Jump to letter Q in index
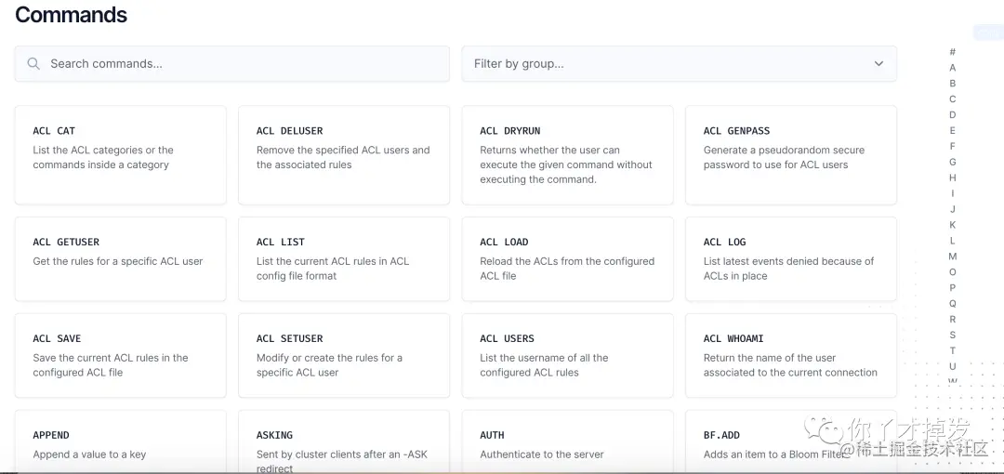 click(x=953, y=304)
